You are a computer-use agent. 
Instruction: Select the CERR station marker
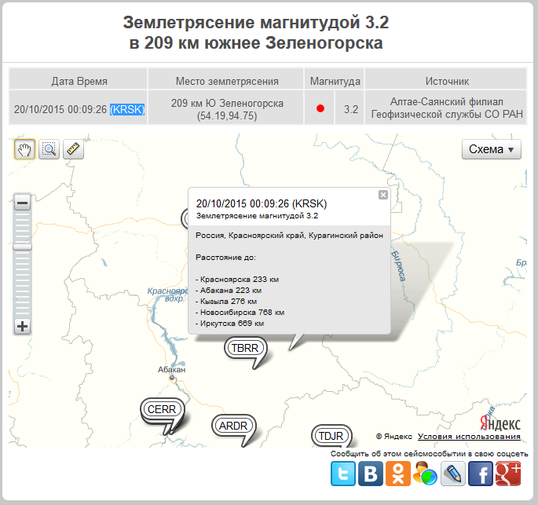click(x=162, y=409)
